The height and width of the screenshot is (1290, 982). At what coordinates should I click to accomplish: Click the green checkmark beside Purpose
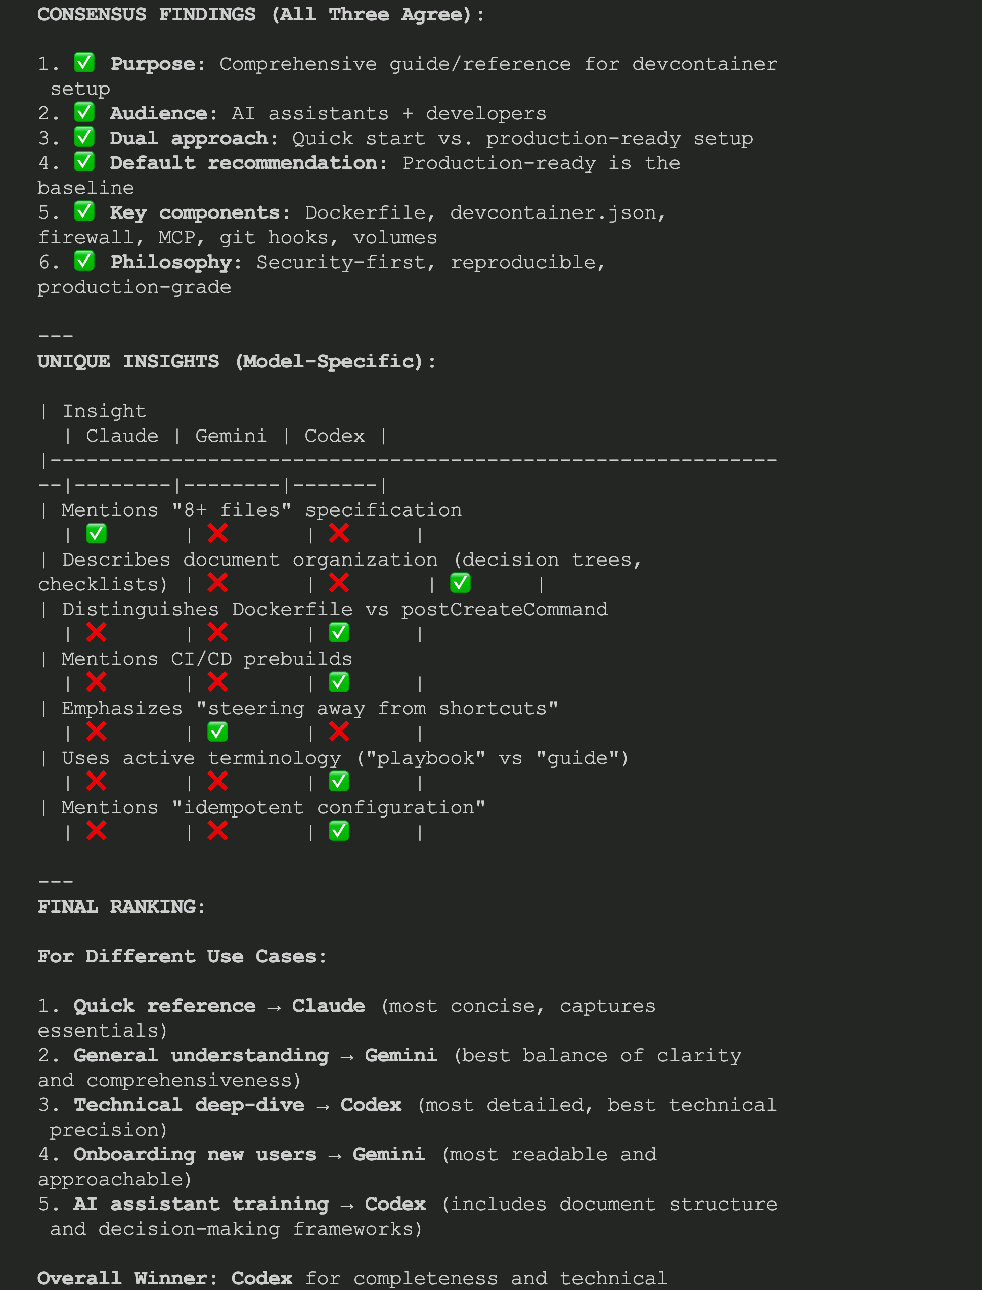(x=84, y=62)
